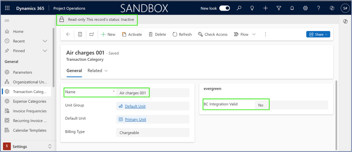Open the Default Unit link in Unit Group
The width and height of the screenshot is (352, 152).
(135, 106)
